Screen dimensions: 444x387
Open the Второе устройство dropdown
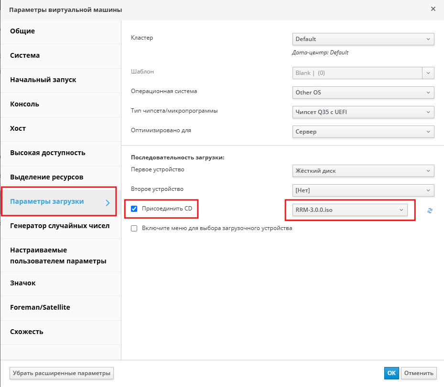tap(363, 190)
